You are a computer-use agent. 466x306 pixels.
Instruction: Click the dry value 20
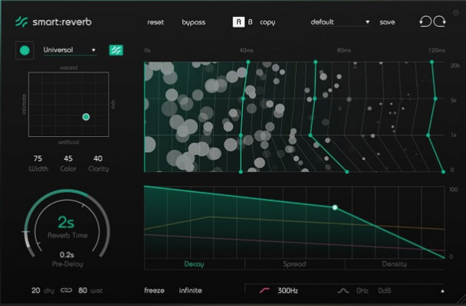tap(36, 290)
